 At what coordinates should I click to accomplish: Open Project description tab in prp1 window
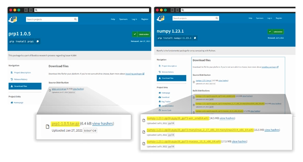click(23, 73)
